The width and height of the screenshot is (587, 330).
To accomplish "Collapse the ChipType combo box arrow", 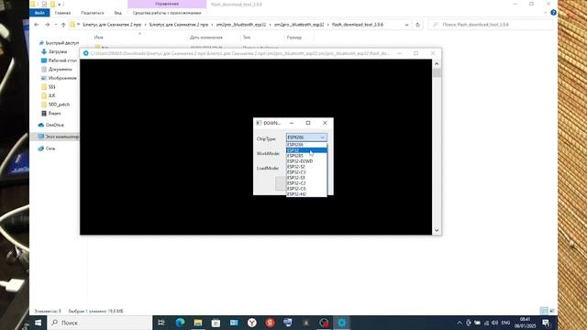I will (322, 137).
